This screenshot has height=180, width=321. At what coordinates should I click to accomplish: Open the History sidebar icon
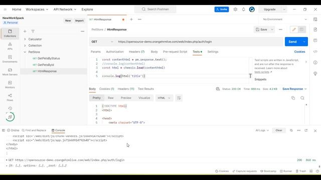click(10, 108)
